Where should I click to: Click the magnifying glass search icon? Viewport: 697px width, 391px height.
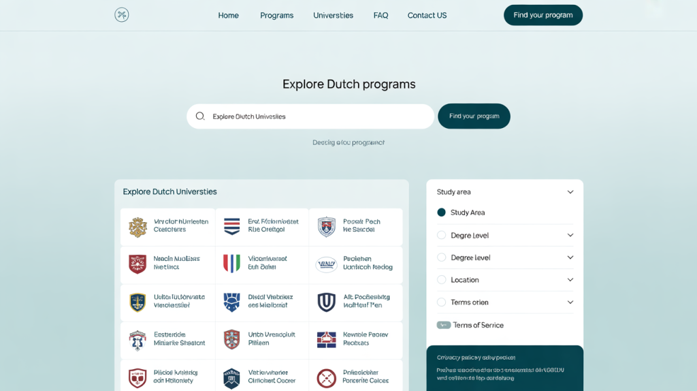(200, 116)
